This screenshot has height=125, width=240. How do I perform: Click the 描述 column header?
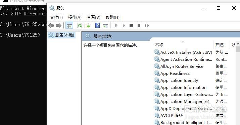tap(220, 45)
